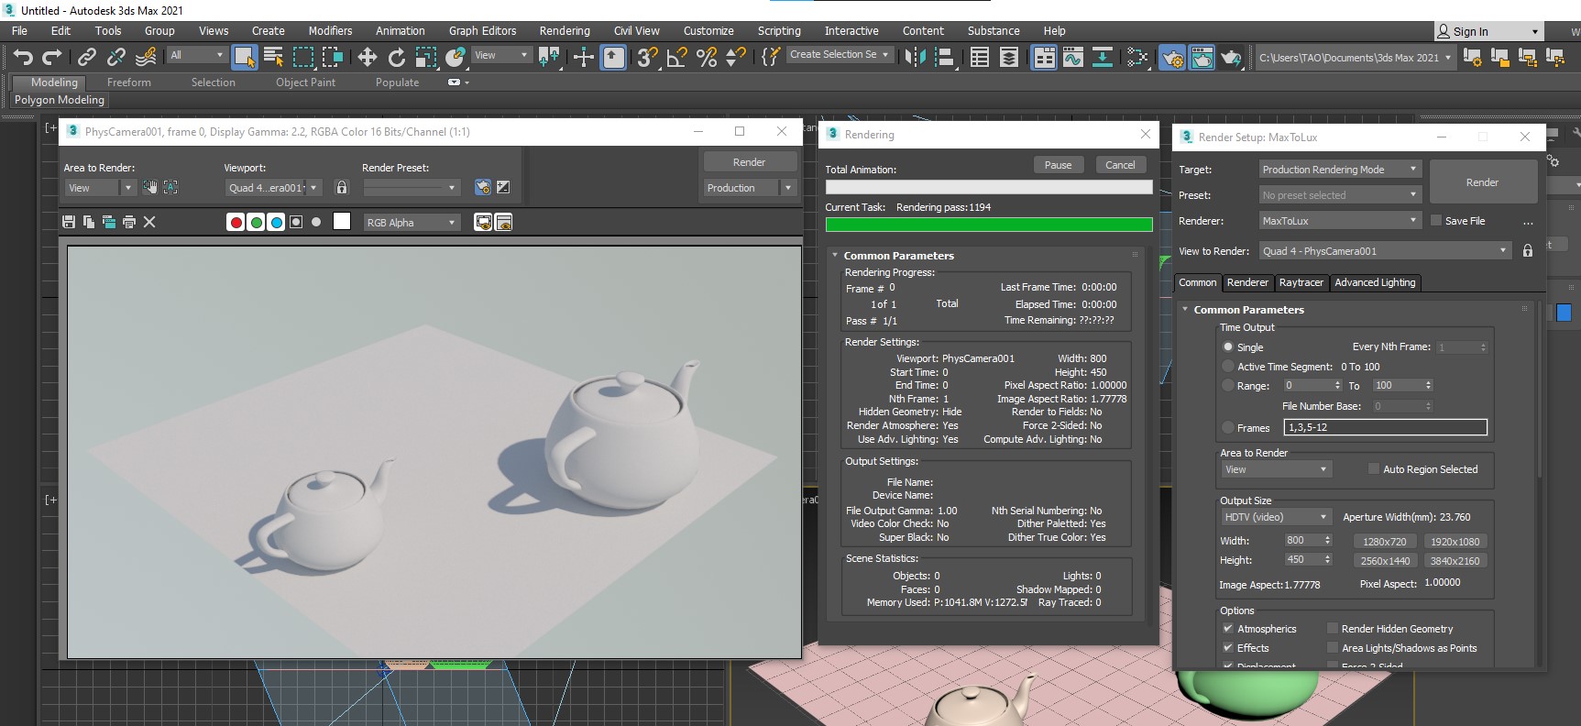1581x726 pixels.
Task: Toggle the Angle Snap icon
Action: coord(676,58)
